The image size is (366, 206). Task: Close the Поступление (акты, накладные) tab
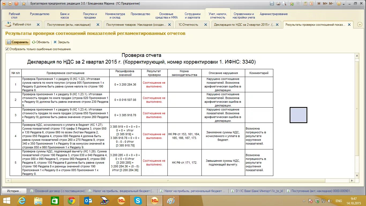[98, 24]
